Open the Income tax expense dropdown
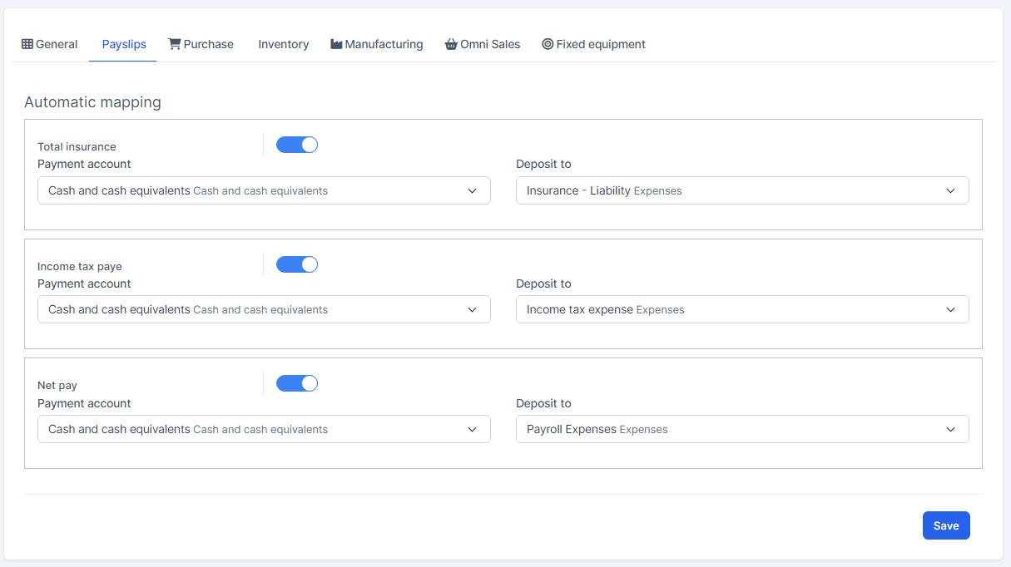Image resolution: width=1011 pixels, height=567 pixels. tap(742, 309)
